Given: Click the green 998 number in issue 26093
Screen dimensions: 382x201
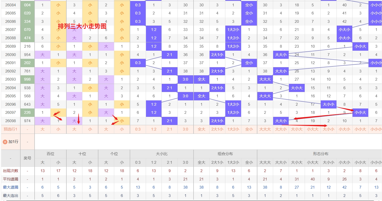Looking at the screenshot, I should [27, 79].
